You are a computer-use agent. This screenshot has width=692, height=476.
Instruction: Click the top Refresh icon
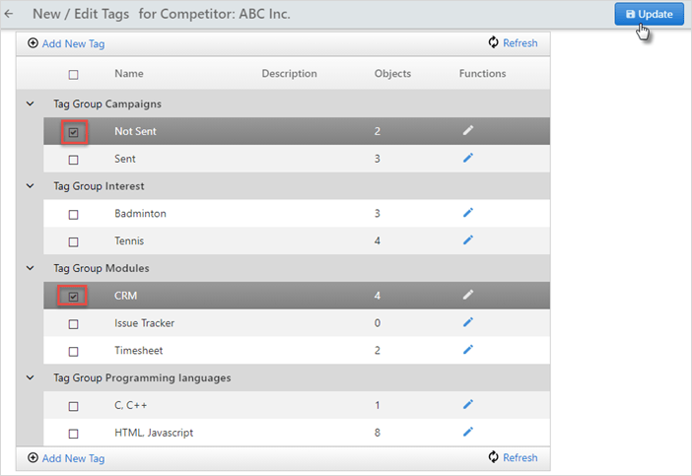[494, 42]
